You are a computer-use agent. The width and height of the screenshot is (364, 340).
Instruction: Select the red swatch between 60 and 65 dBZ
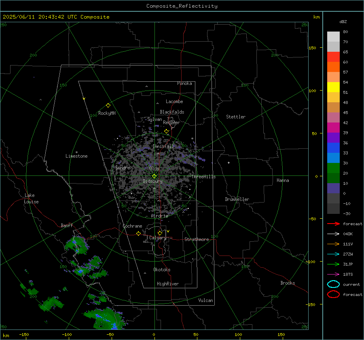[333, 57]
